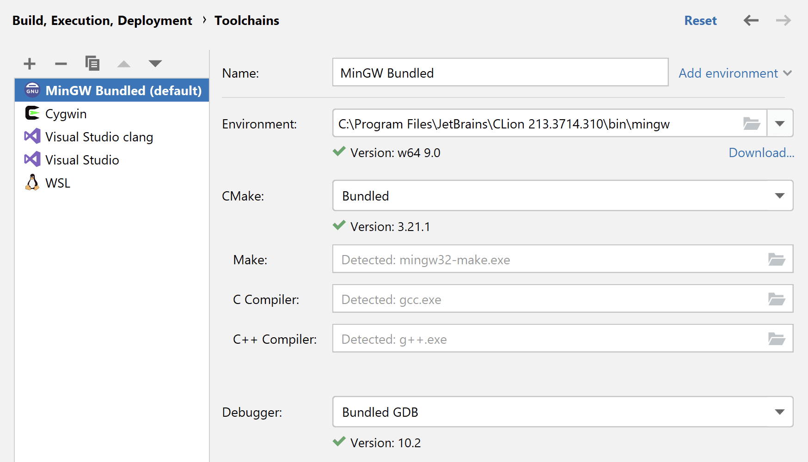
Task: Move toolchain up in the list
Action: (124, 64)
